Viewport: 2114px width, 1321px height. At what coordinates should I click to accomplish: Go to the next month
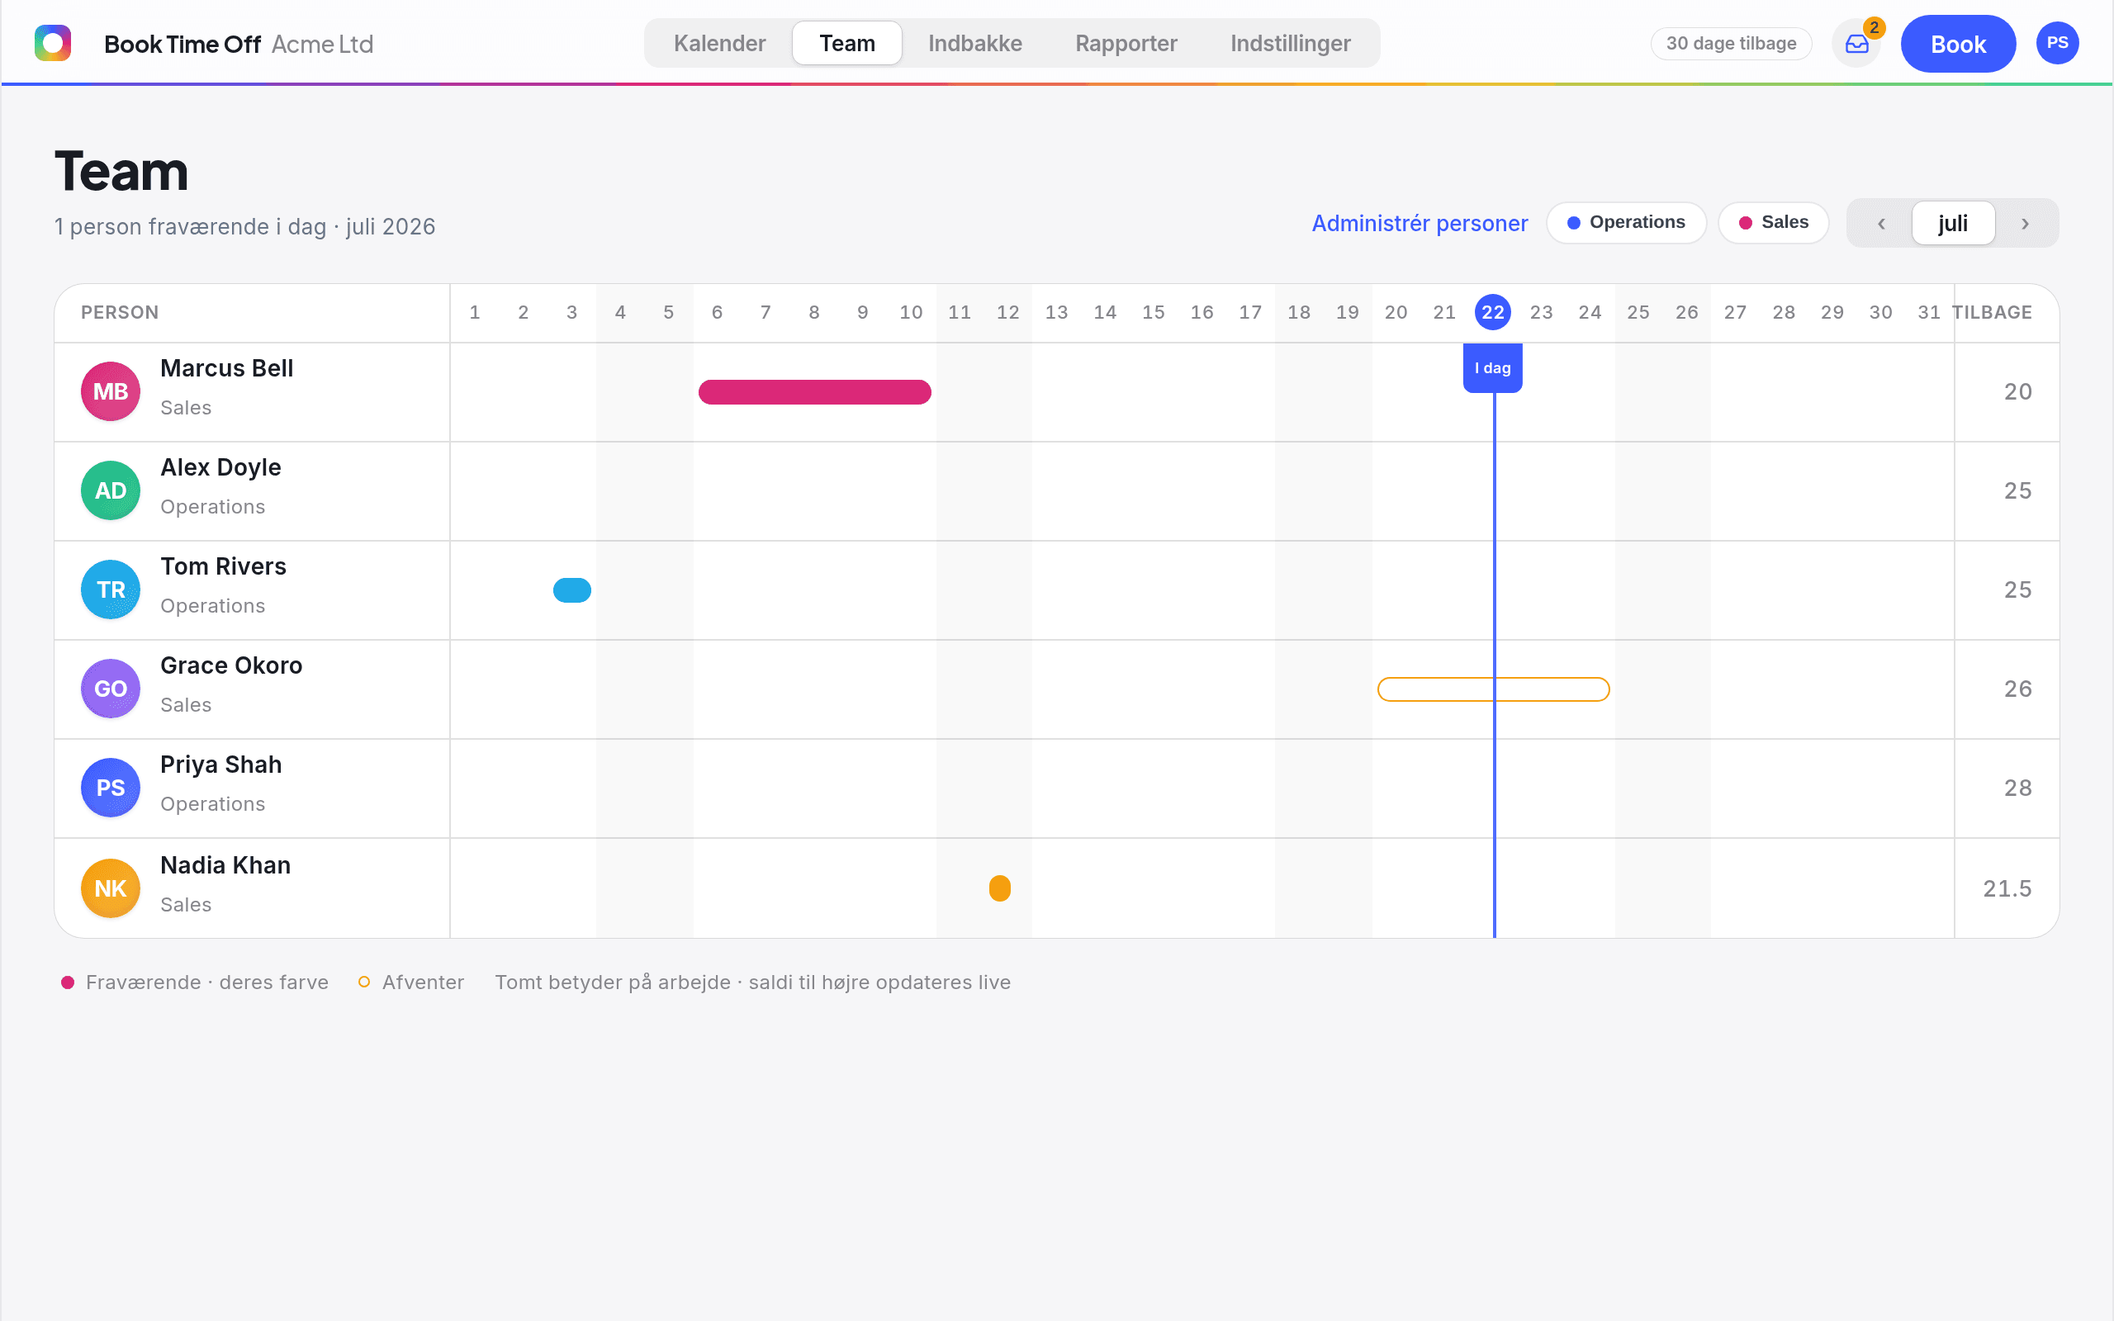pos(2025,224)
